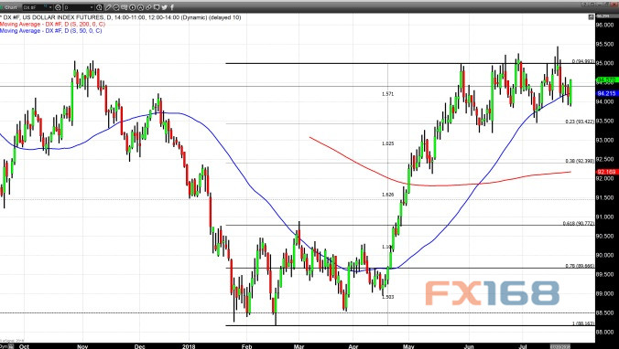The width and height of the screenshot is (619, 349).
Task: Click the 1.503 label near April low
Action: (x=387, y=297)
